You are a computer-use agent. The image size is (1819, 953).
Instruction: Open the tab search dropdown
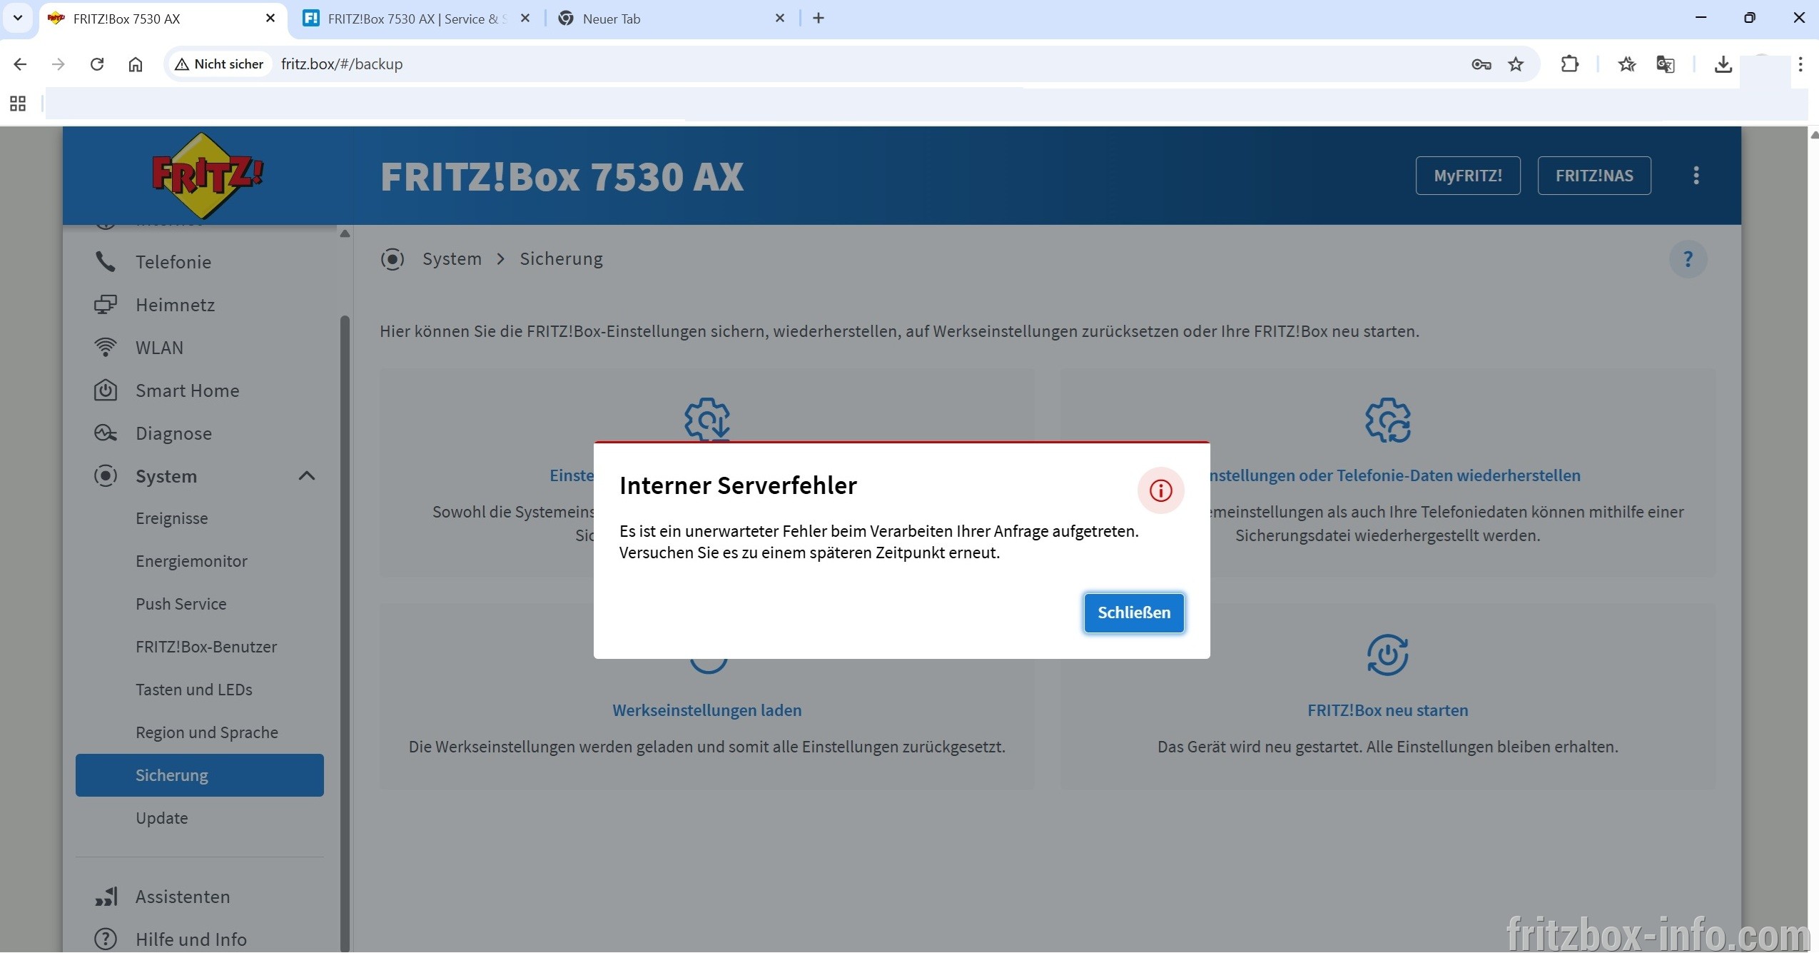pos(18,19)
